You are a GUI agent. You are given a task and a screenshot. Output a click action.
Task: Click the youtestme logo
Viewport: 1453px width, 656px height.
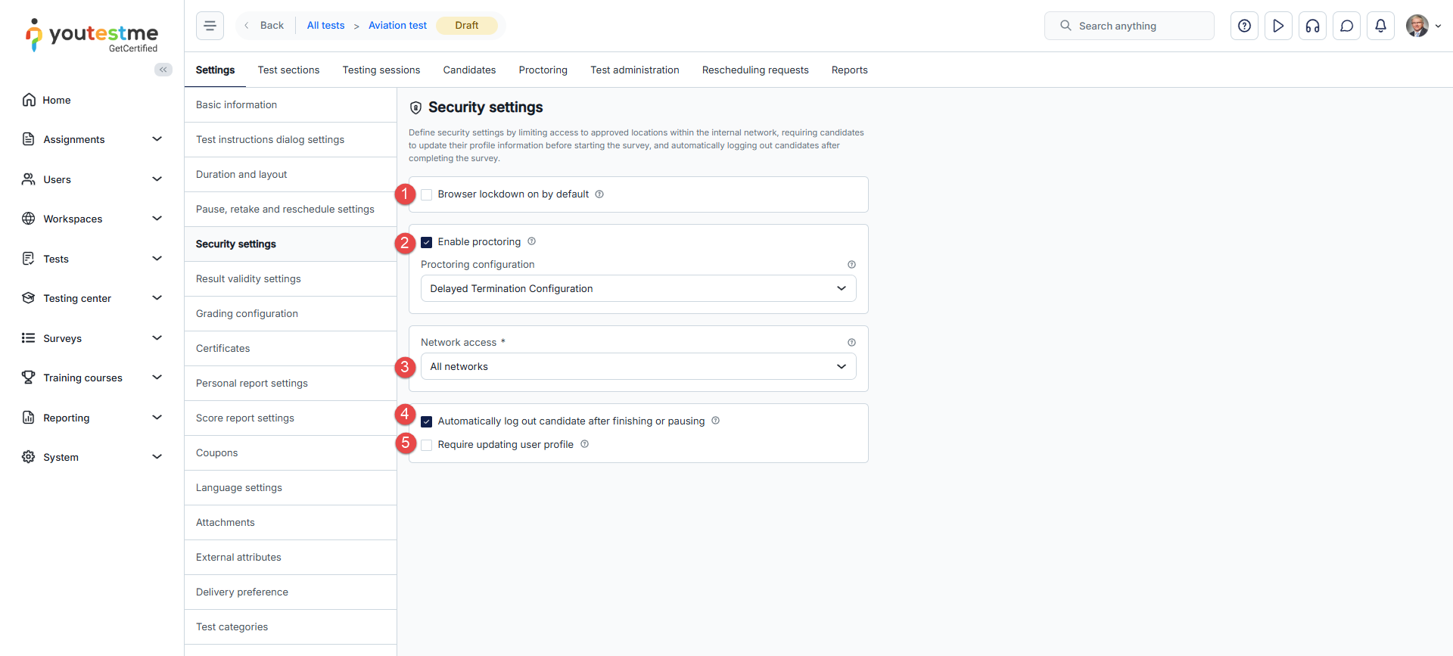pos(92,35)
